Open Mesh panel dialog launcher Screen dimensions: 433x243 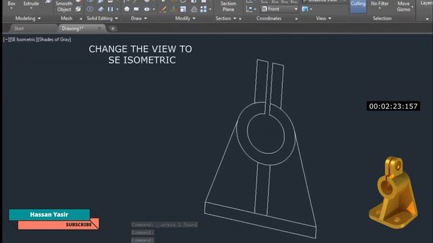pos(81,19)
